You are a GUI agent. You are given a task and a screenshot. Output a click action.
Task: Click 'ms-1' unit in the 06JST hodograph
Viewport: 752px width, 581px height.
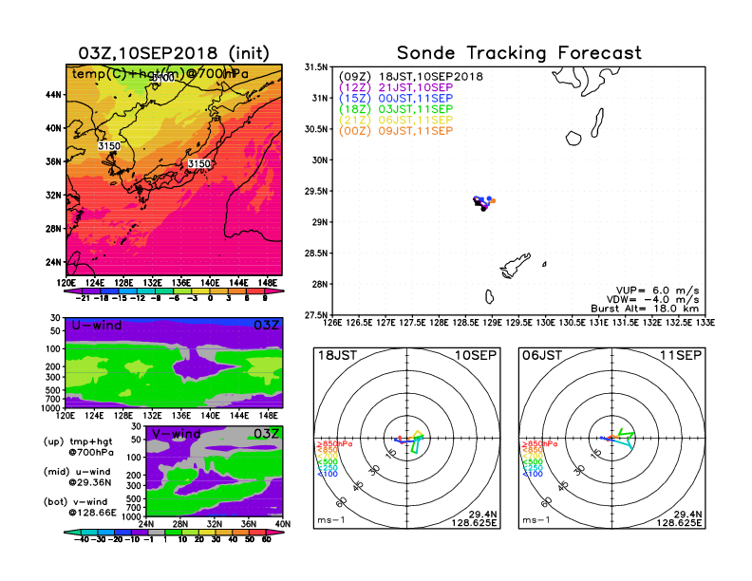coord(536,520)
